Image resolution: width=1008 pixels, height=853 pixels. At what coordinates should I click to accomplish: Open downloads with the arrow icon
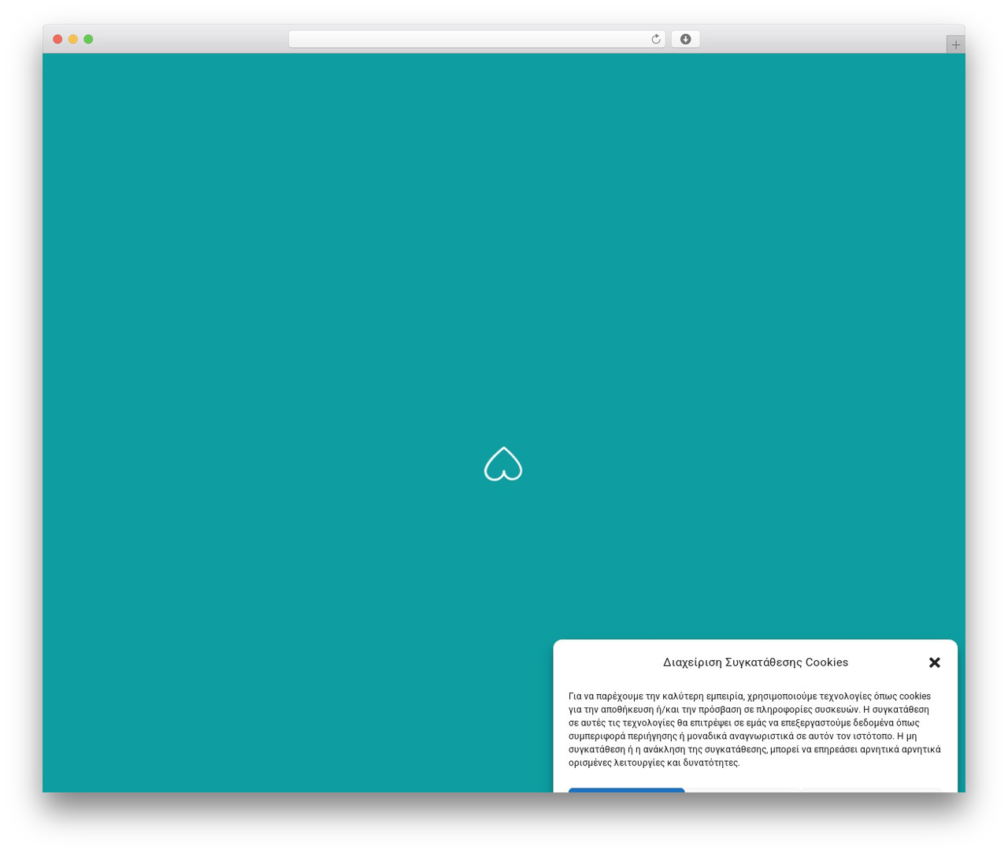click(685, 39)
